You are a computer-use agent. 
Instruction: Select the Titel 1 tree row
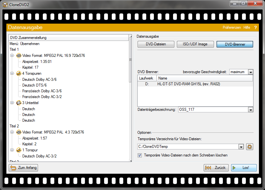[x=14, y=49]
